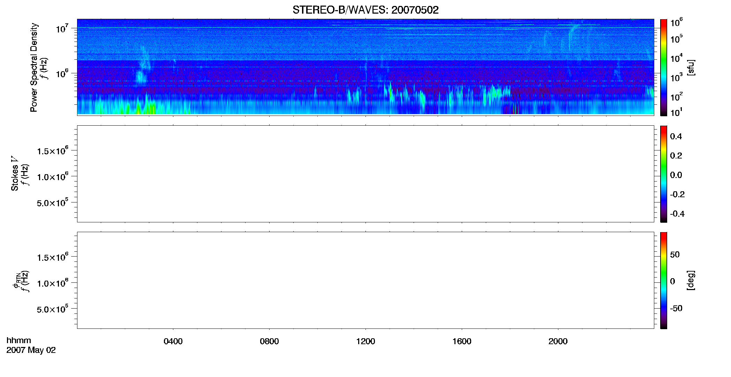Viewport: 731px width, 377px height.
Task: Click the Stokes V axis label
Action: click(x=15, y=173)
